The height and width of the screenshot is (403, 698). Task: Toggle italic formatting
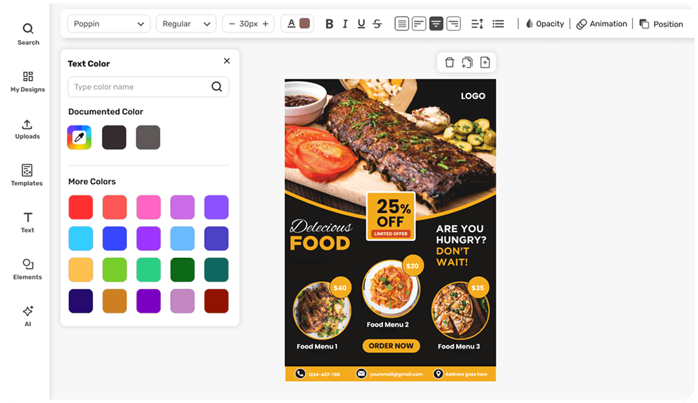[345, 23]
